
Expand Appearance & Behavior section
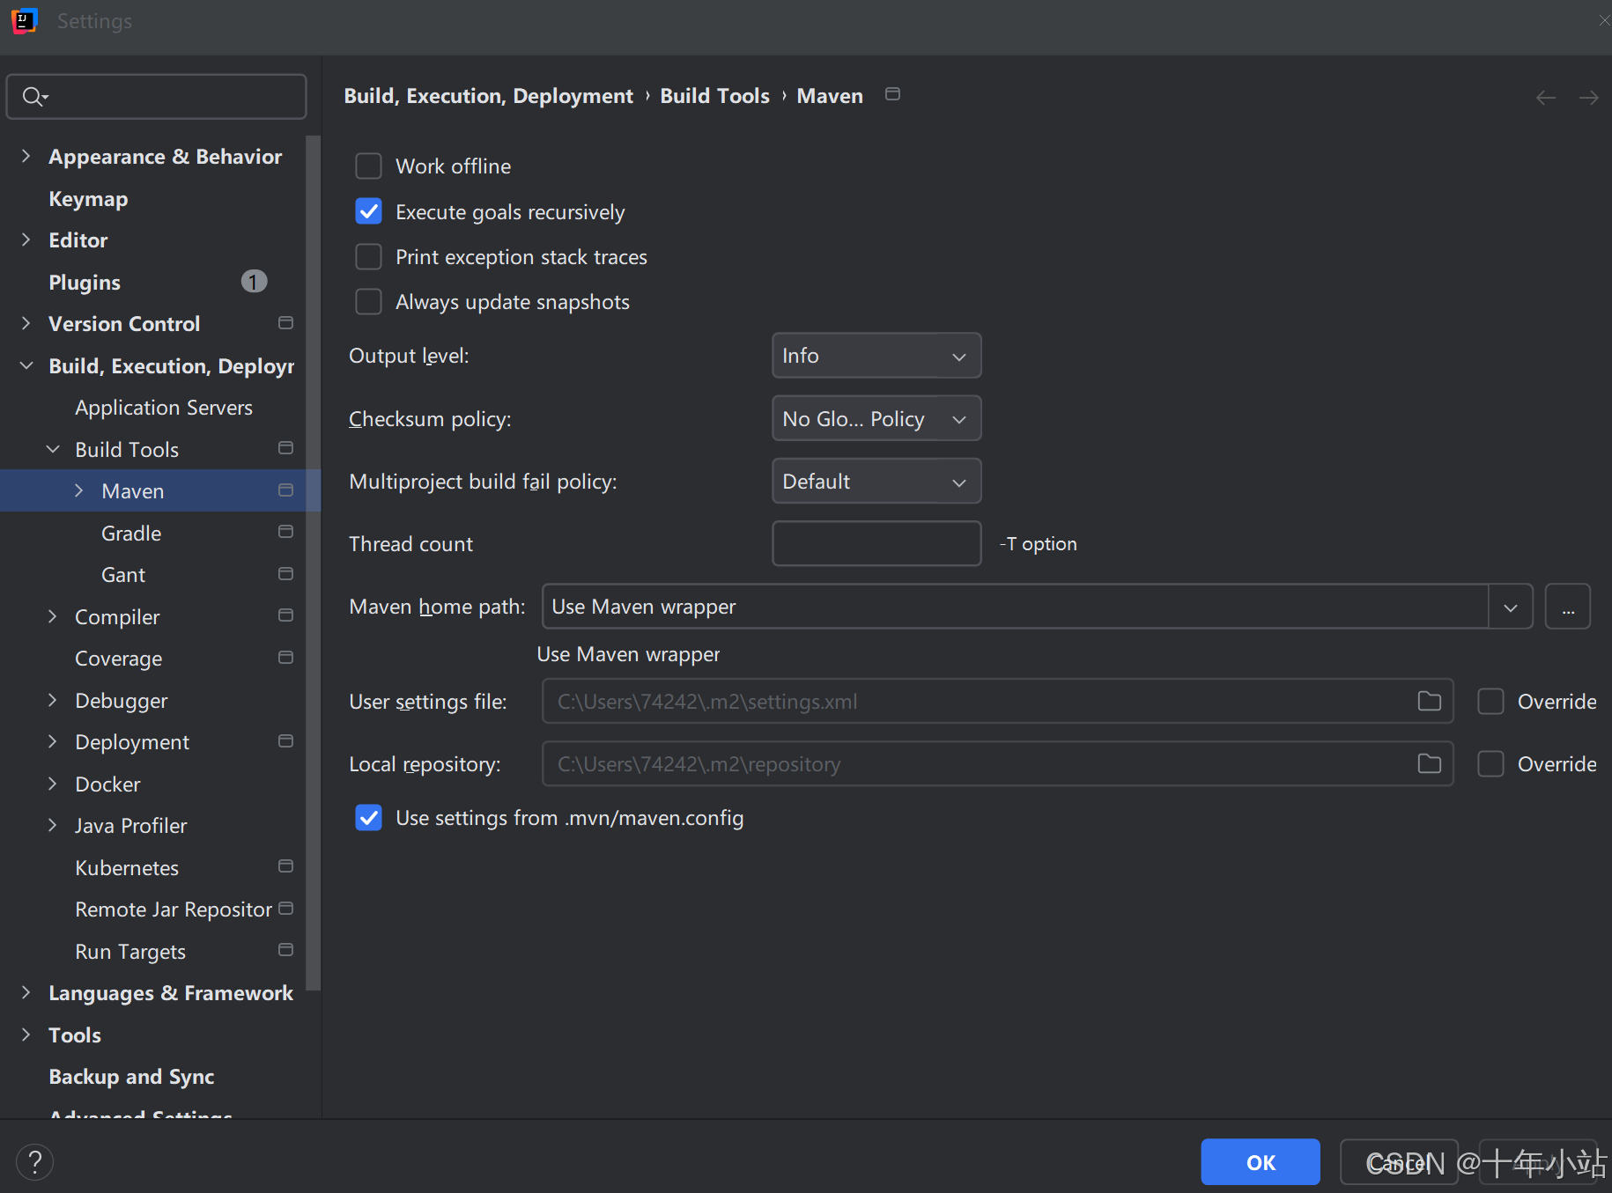coord(26,156)
